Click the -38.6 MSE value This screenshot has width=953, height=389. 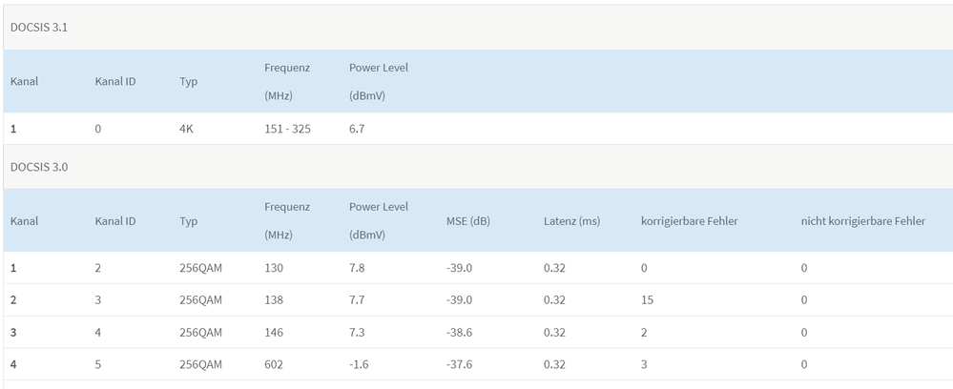pyautogui.click(x=459, y=333)
